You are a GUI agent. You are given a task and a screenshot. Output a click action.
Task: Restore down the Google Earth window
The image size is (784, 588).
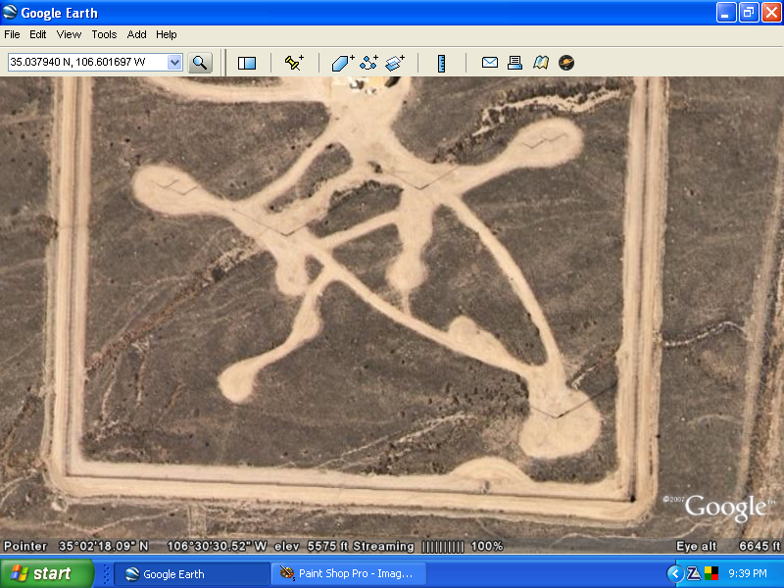(x=749, y=13)
